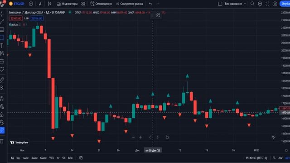
Task: Open the forecasting and measurement tools
Action: [x=2, y=62]
